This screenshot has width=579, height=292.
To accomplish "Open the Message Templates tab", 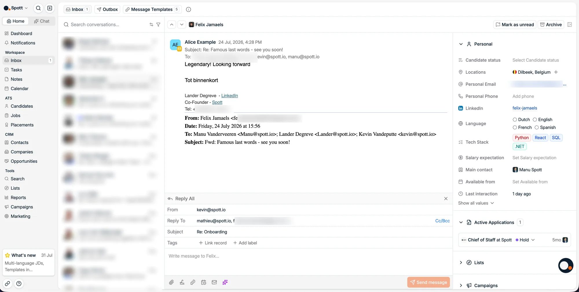I will tap(152, 10).
